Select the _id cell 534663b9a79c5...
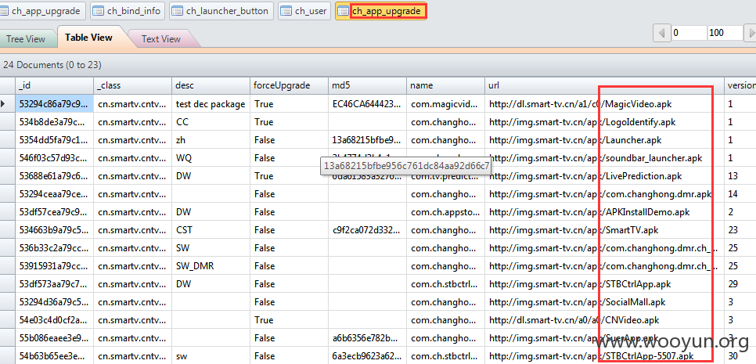 tap(55, 230)
